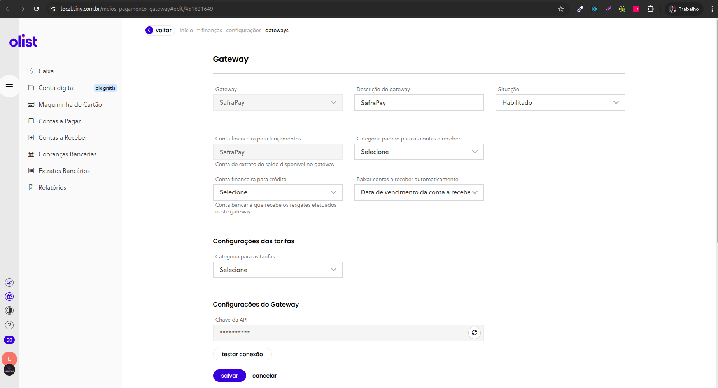Click the page vertical scrollbar

coord(716,132)
